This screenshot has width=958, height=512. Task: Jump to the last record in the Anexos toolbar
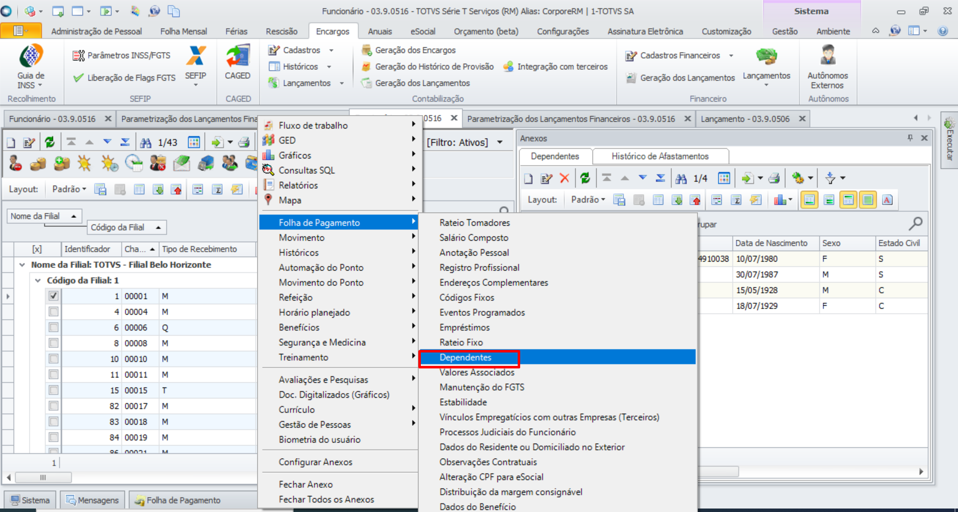pos(660,178)
